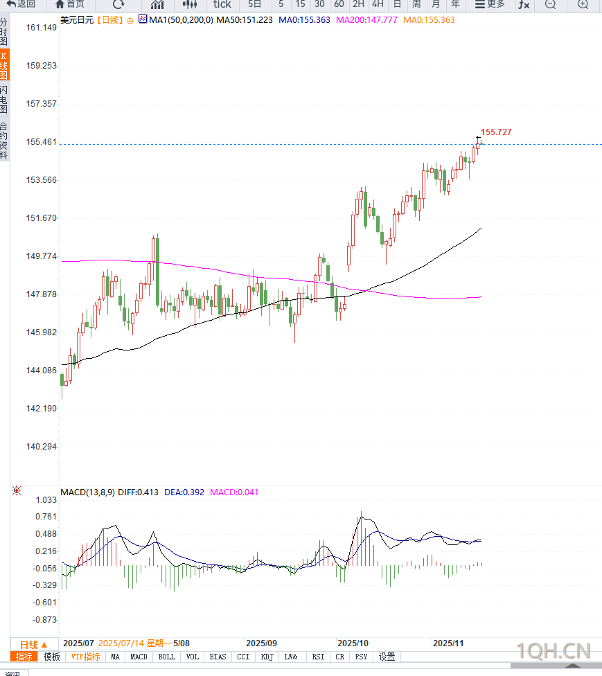Open the 分时图 side tab
This screenshot has width=602, height=676.
tap(4, 32)
